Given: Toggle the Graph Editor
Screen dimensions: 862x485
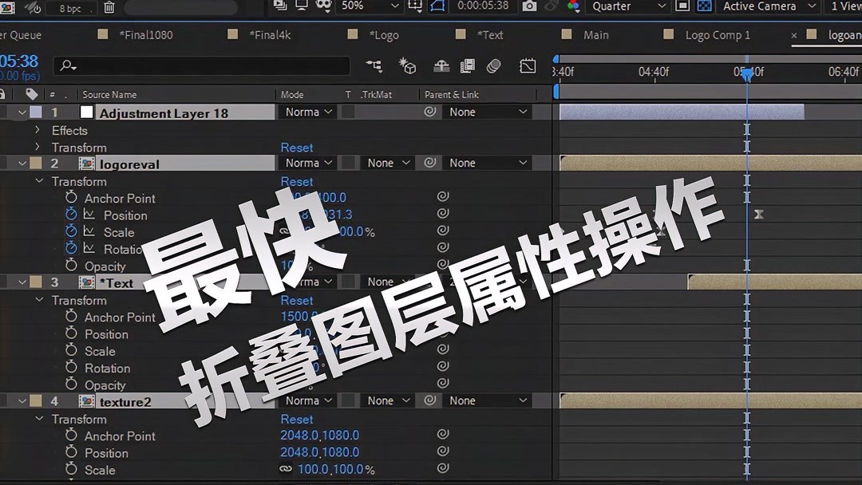Looking at the screenshot, I should [x=528, y=66].
